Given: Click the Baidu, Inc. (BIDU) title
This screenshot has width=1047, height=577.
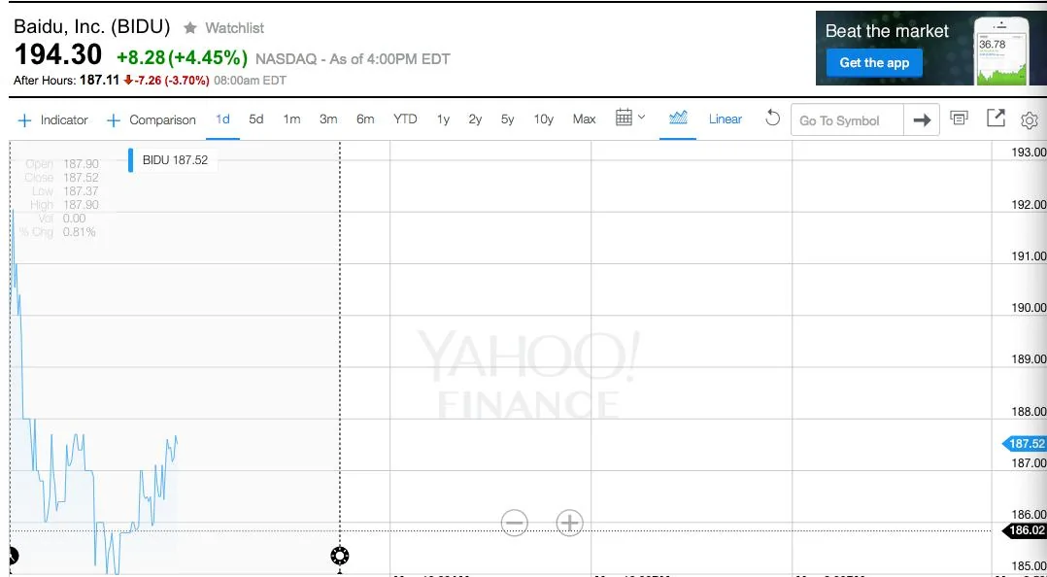Looking at the screenshot, I should [x=92, y=27].
